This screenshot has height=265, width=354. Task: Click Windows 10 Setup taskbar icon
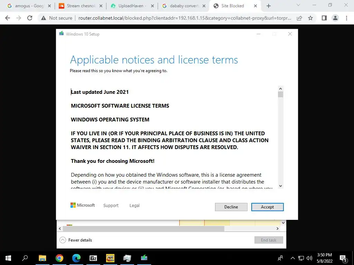coord(144,258)
